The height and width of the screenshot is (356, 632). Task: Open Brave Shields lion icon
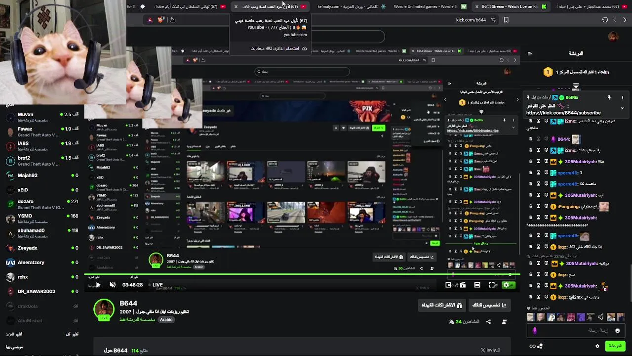[x=161, y=20]
